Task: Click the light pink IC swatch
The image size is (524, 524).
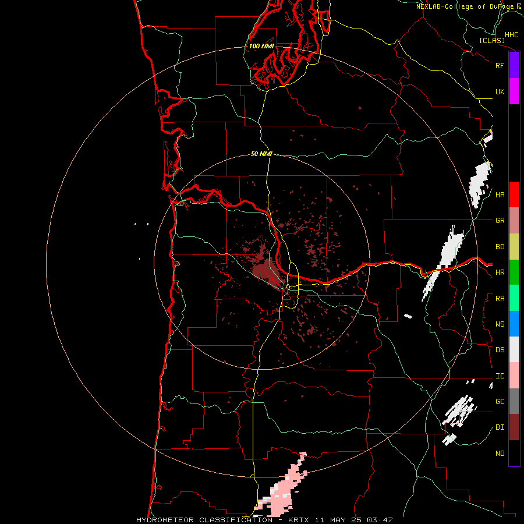Action: tap(514, 376)
